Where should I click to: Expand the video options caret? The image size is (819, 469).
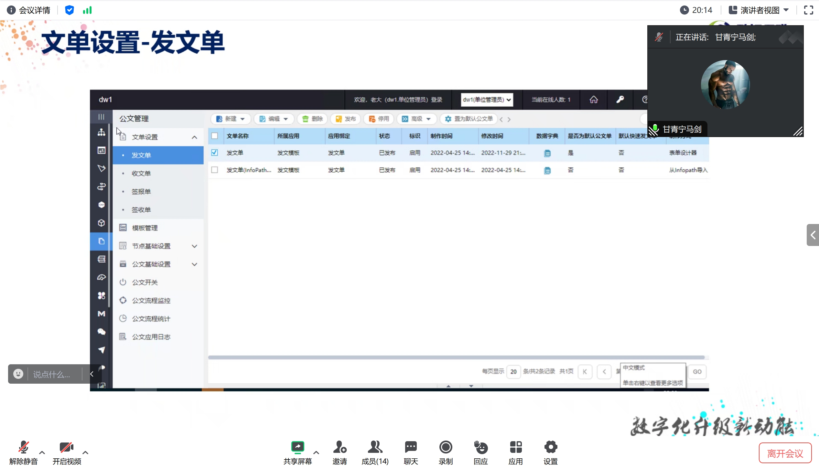coord(85,453)
